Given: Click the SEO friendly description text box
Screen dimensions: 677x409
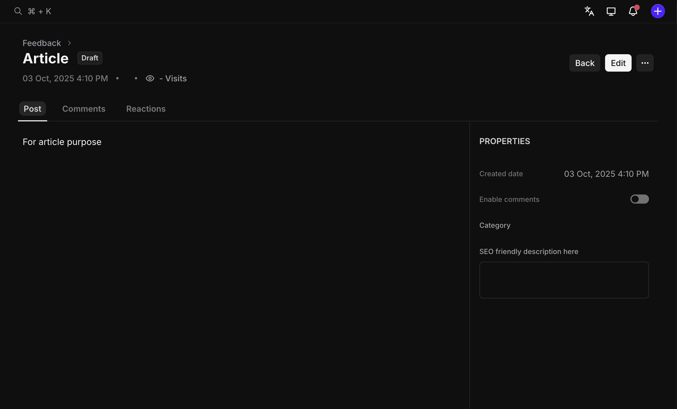Looking at the screenshot, I should coord(564,280).
